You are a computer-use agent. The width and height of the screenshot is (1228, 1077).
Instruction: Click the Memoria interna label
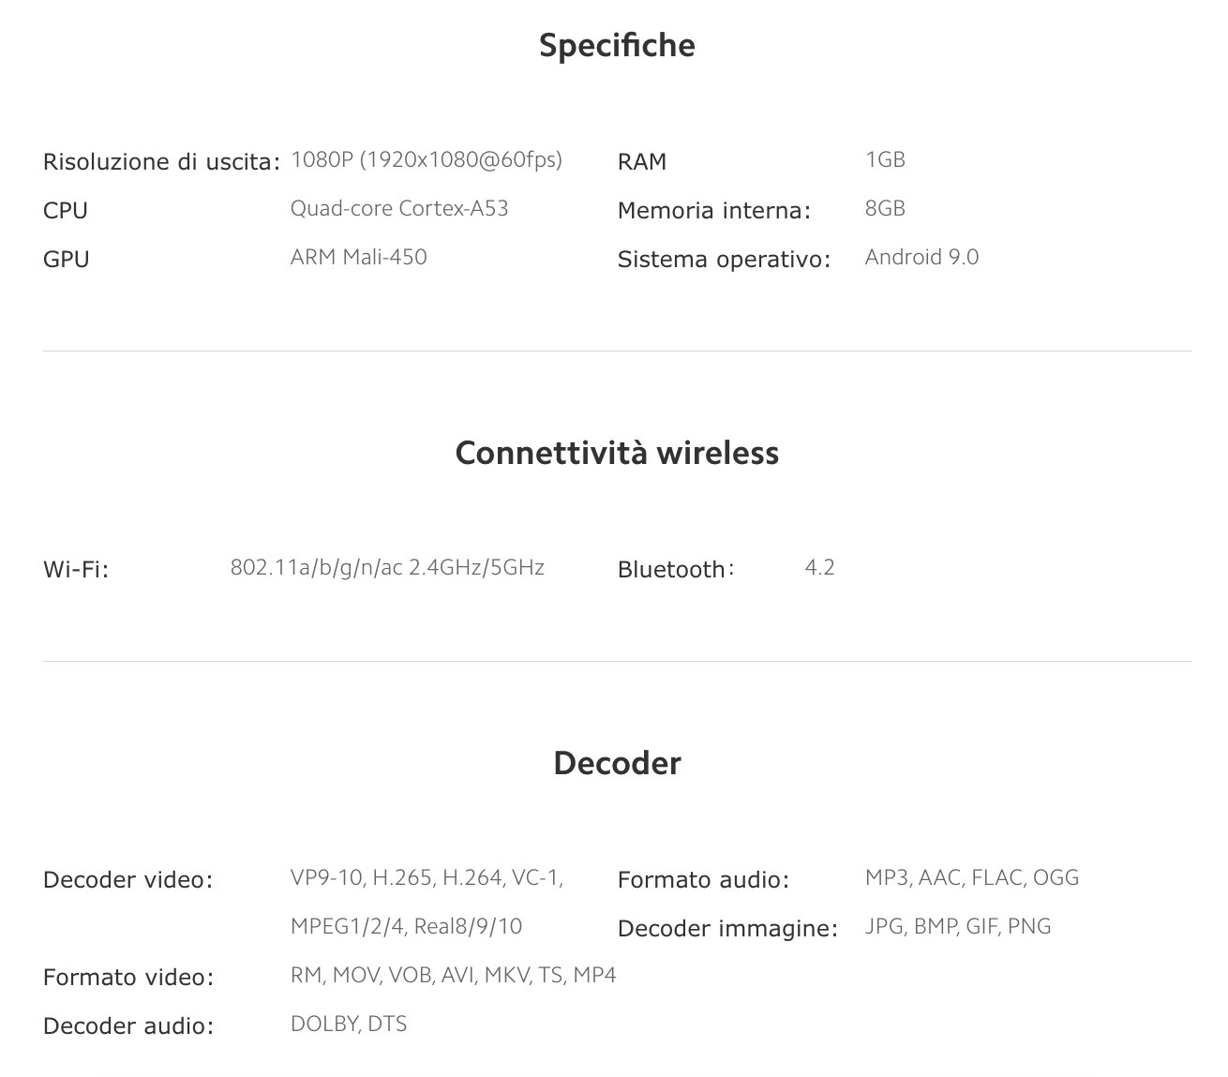point(713,211)
